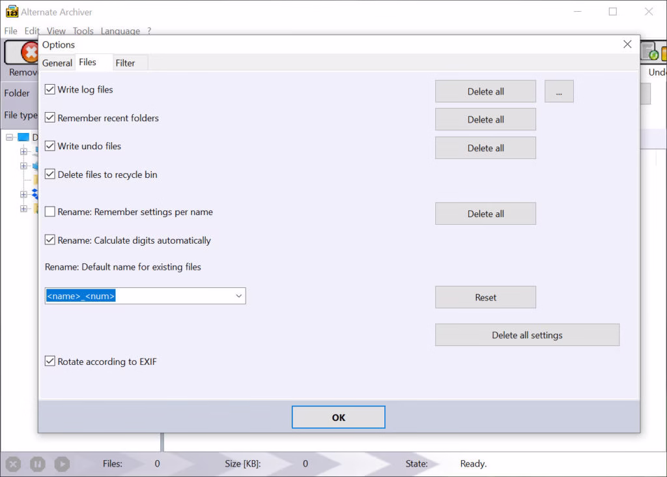Click the <name>_<num> text field
667x477 pixels.
137,296
